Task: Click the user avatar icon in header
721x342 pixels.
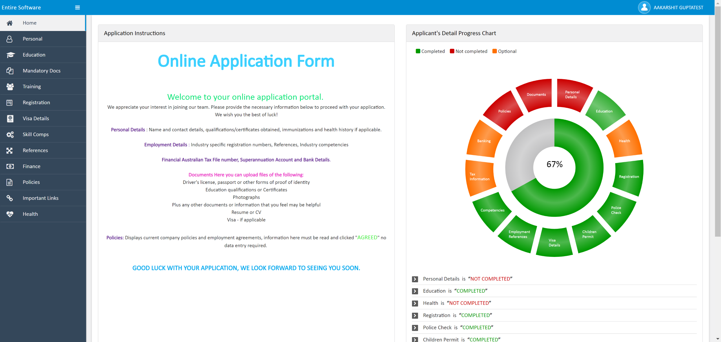Action: click(644, 8)
